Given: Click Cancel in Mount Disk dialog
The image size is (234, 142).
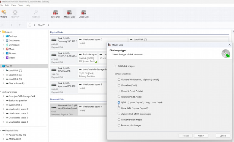Looking at the screenshot, I should click(223, 136).
